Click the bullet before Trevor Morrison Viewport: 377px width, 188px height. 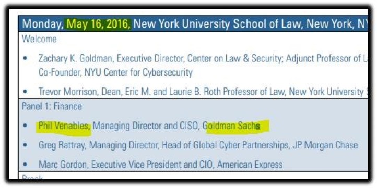coord(25,91)
